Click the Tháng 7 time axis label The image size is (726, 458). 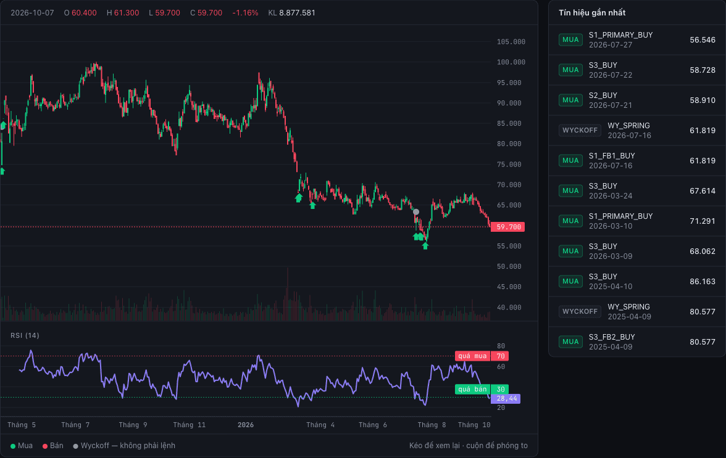pos(75,425)
